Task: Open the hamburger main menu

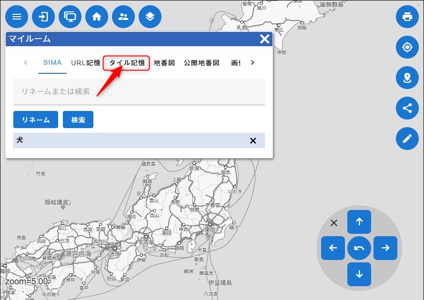Action: point(17,17)
